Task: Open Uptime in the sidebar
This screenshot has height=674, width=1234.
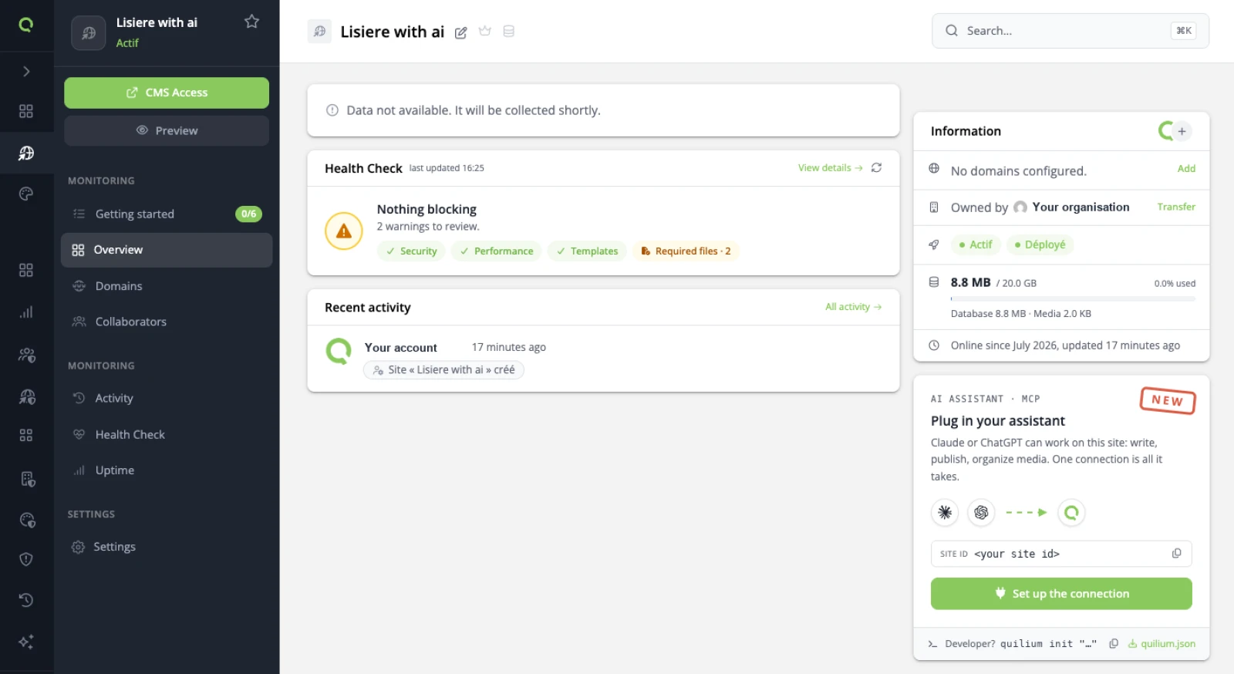Action: [x=167, y=470]
